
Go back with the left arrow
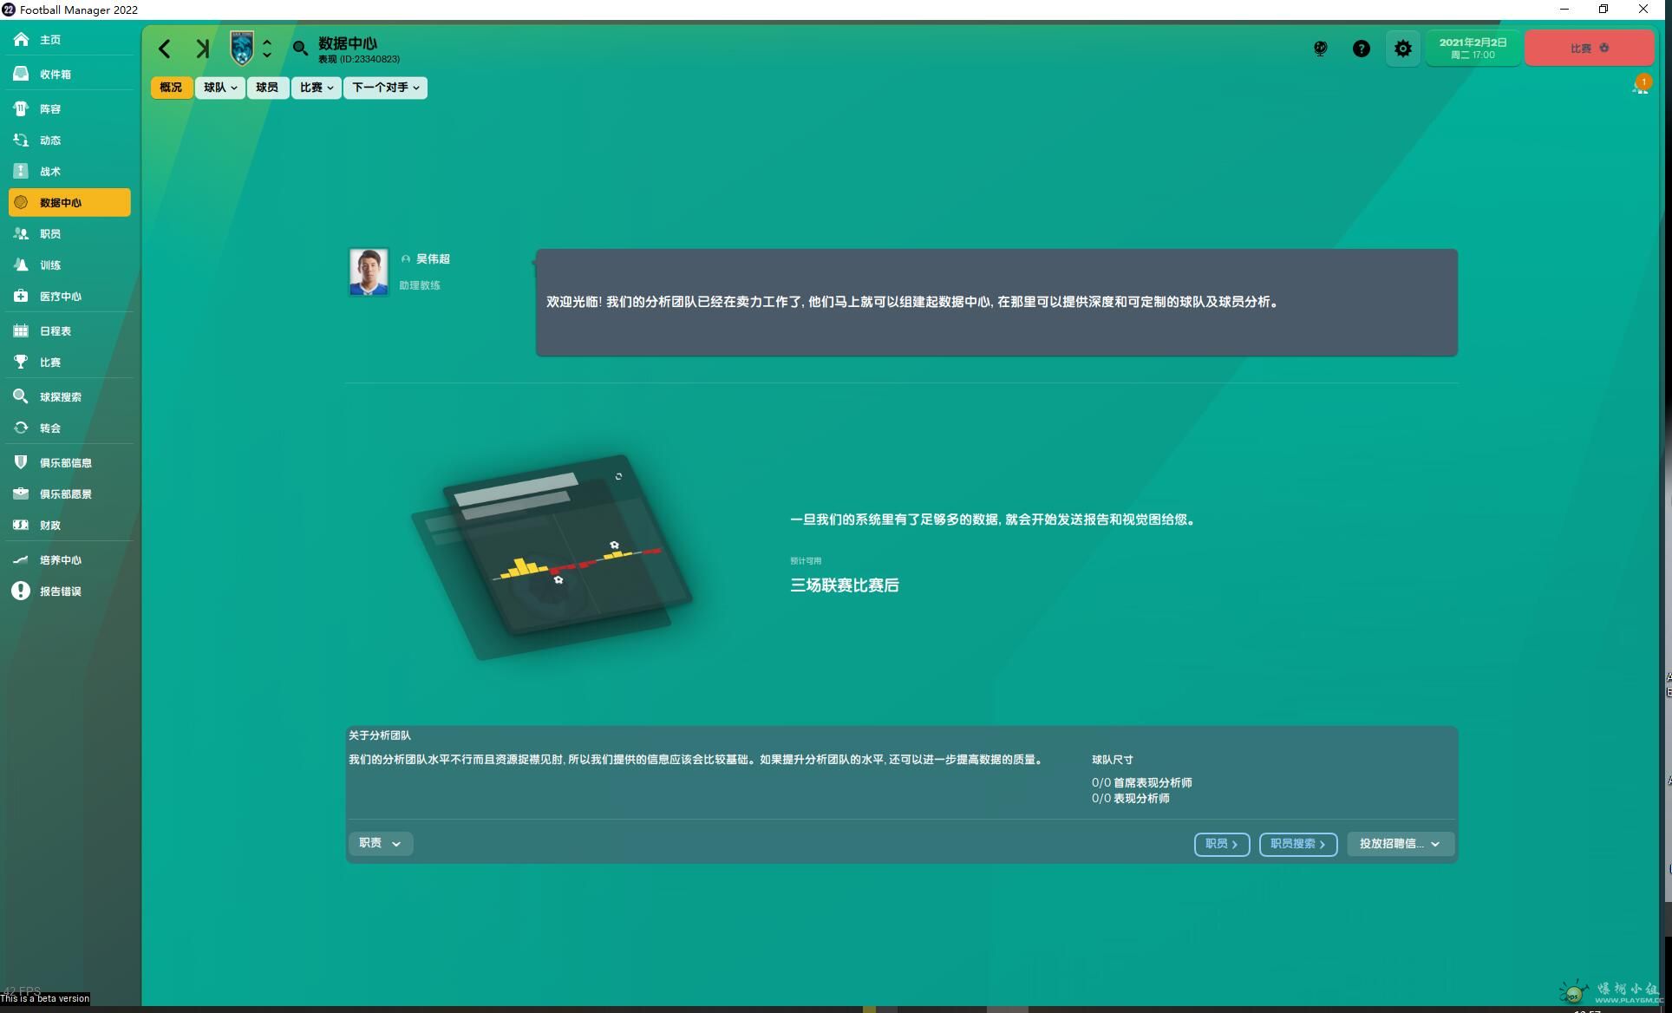pyautogui.click(x=165, y=49)
